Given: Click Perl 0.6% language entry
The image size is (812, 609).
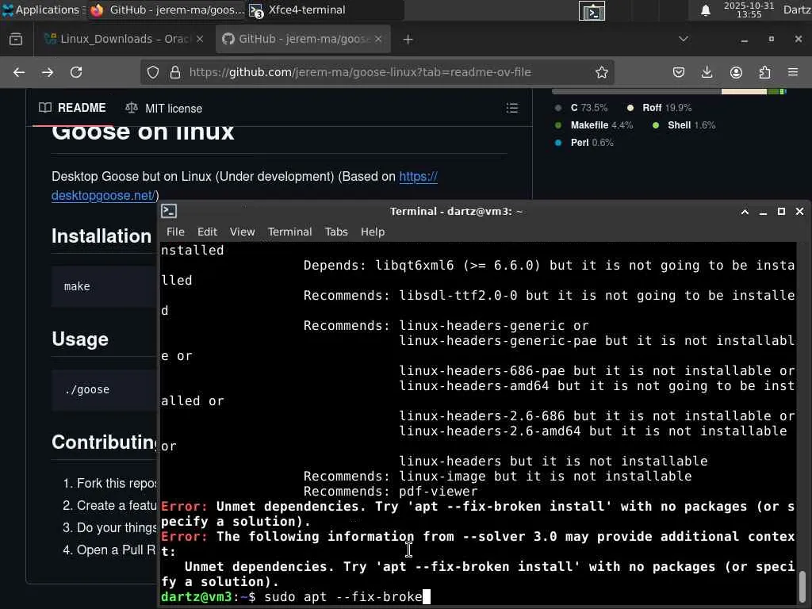Looking at the screenshot, I should [584, 143].
